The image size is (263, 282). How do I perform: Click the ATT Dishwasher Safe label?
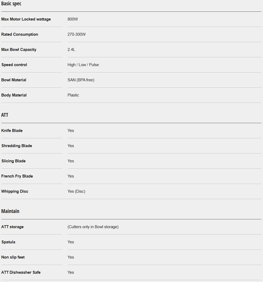tap(21, 273)
